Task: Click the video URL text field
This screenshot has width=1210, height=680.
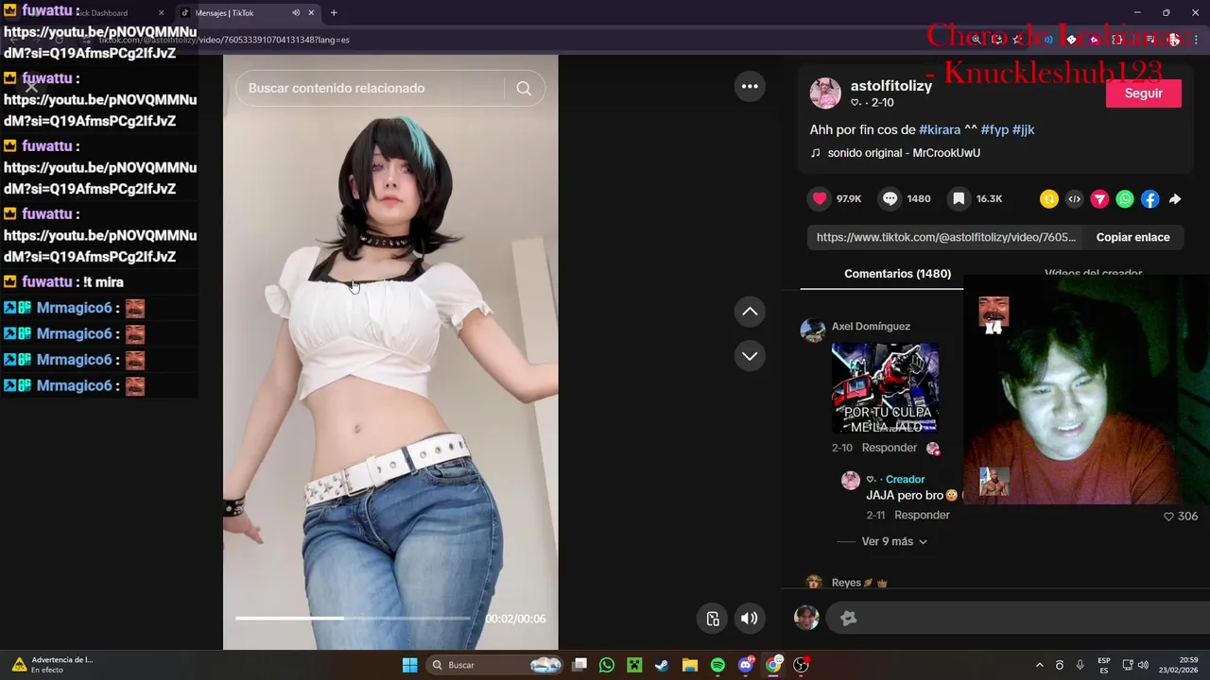Action: point(946,237)
